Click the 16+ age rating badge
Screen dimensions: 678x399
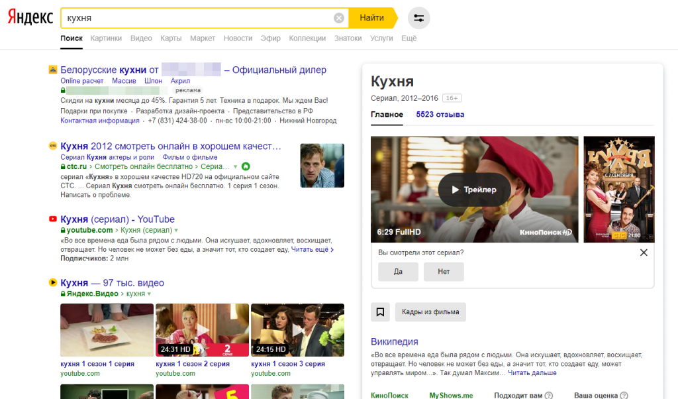[452, 98]
